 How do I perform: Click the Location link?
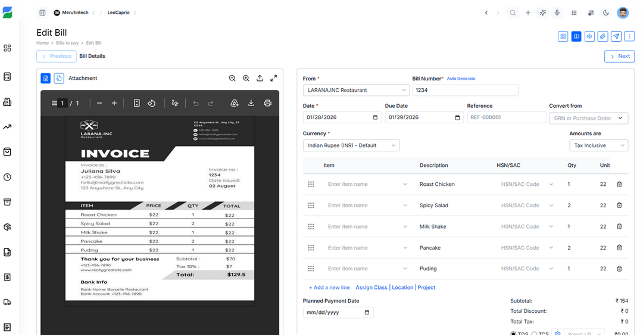click(402, 288)
